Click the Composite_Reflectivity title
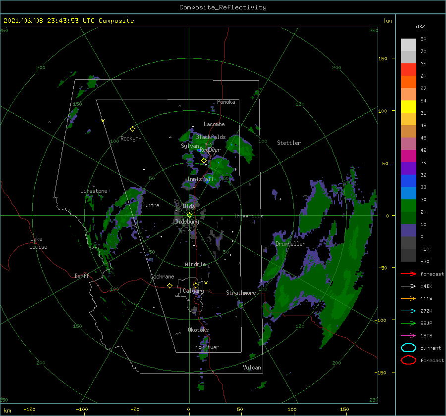Viewport: 446px width, 416px height. click(223, 7)
